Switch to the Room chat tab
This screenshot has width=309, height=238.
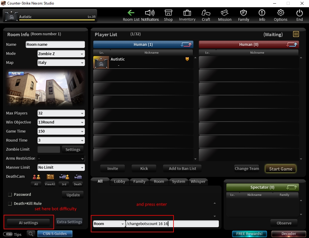(159, 182)
